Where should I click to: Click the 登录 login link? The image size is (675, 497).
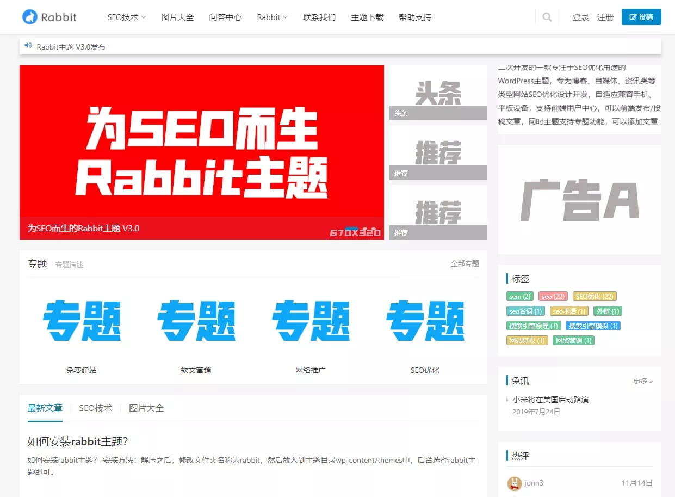coord(580,17)
